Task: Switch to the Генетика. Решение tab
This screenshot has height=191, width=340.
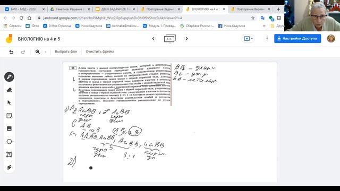Action: pyautogui.click(x=69, y=9)
